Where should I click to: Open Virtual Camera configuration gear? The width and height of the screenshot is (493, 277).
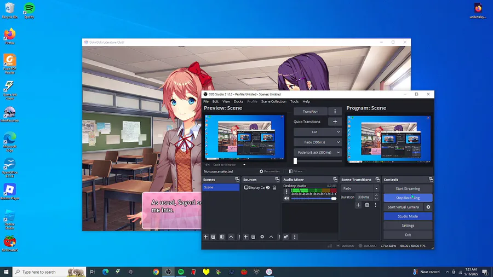[428, 207]
